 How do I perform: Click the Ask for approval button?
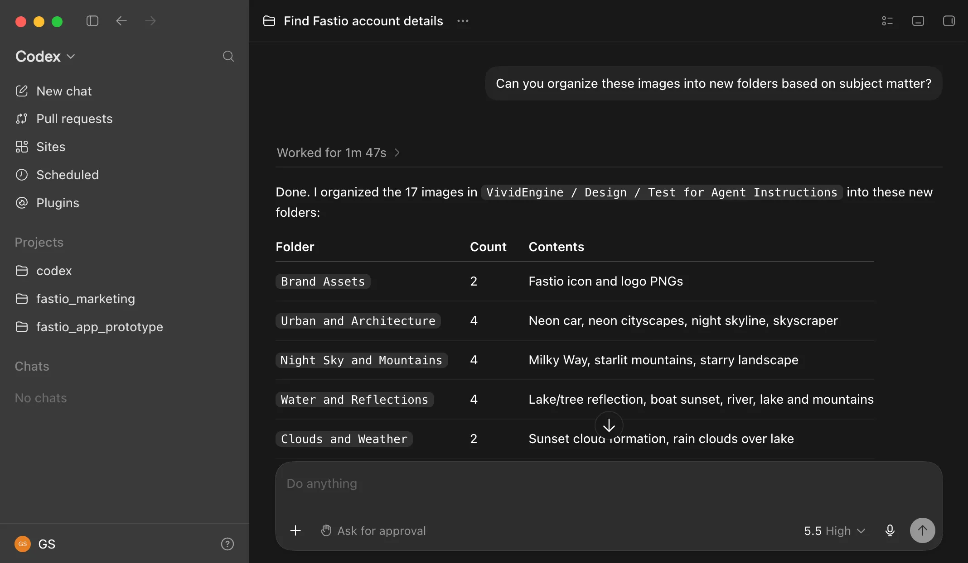click(373, 530)
